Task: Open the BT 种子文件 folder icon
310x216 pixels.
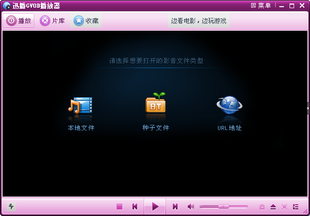Action: point(156,102)
